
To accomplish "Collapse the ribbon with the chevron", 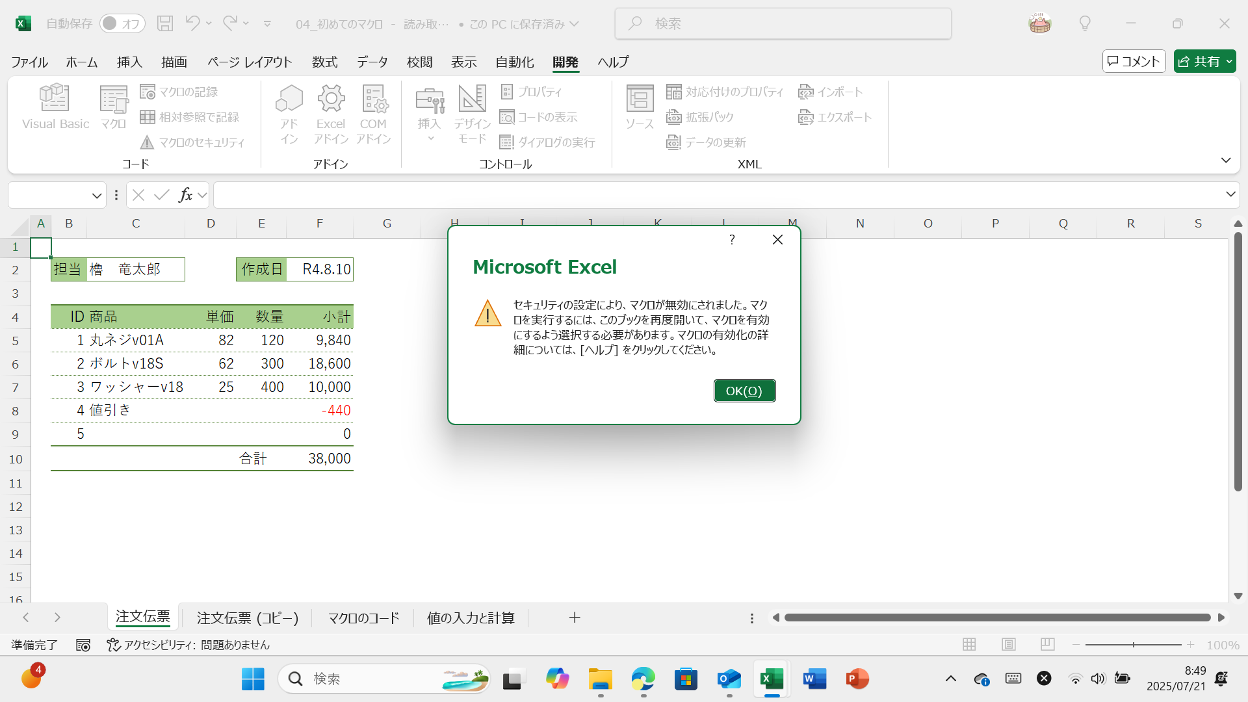I will pos(1226,160).
